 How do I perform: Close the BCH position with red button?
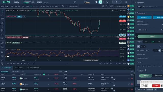pos(132,84)
